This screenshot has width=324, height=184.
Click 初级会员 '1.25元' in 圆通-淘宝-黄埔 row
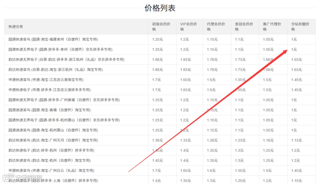(x=157, y=110)
